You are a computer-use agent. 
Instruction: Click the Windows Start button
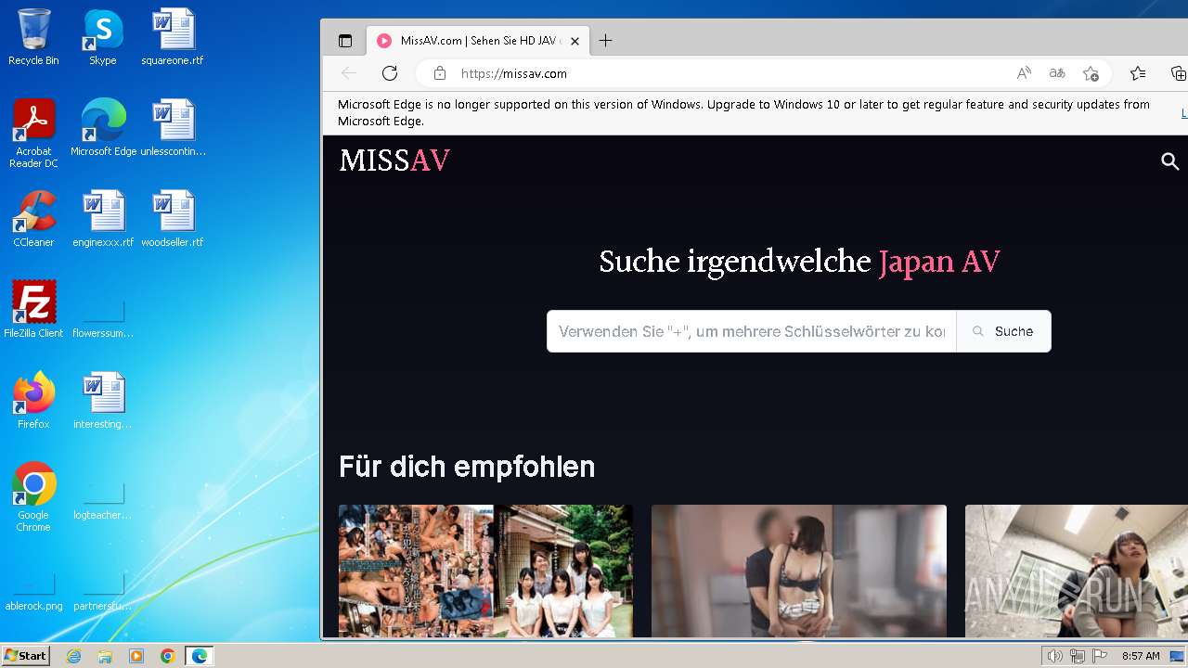(25, 656)
